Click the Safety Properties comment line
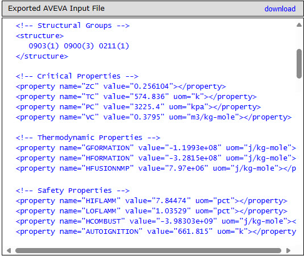 click(73, 191)
